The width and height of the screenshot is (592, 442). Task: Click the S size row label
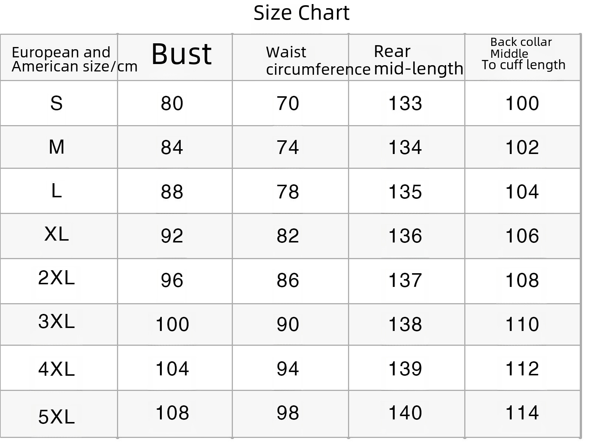(x=56, y=103)
